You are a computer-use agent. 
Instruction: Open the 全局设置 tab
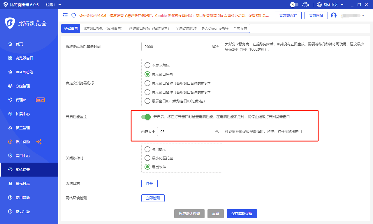click(240, 29)
